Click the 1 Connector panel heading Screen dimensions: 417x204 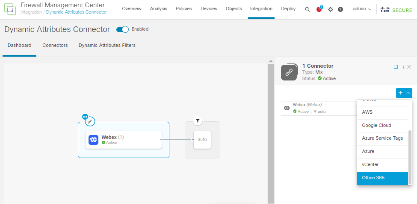pyautogui.click(x=318, y=66)
